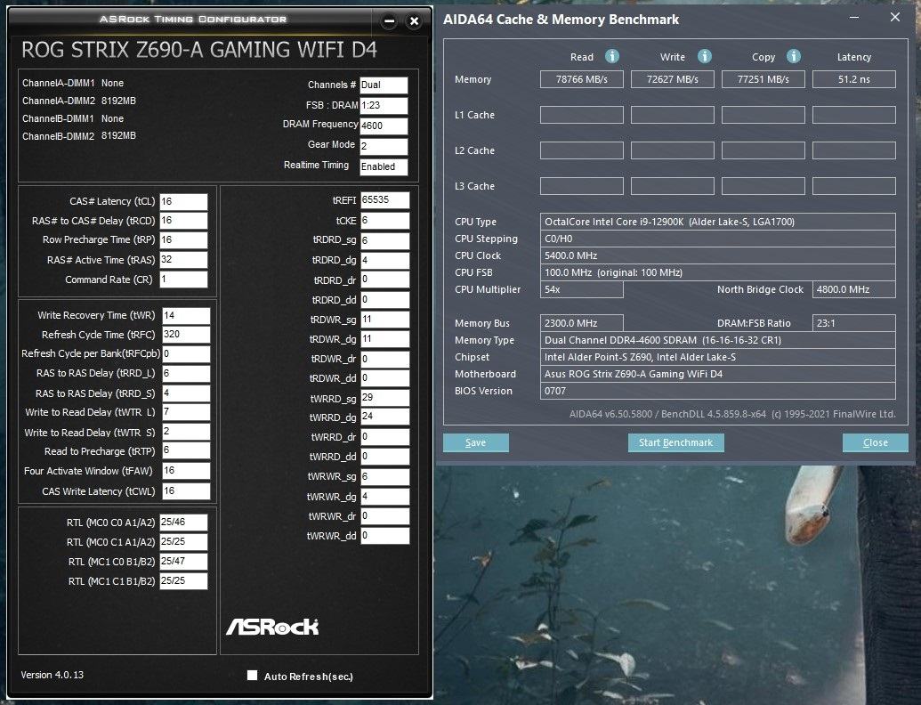The width and height of the screenshot is (921, 705).
Task: Click the Save button in AIDA64
Action: click(476, 442)
